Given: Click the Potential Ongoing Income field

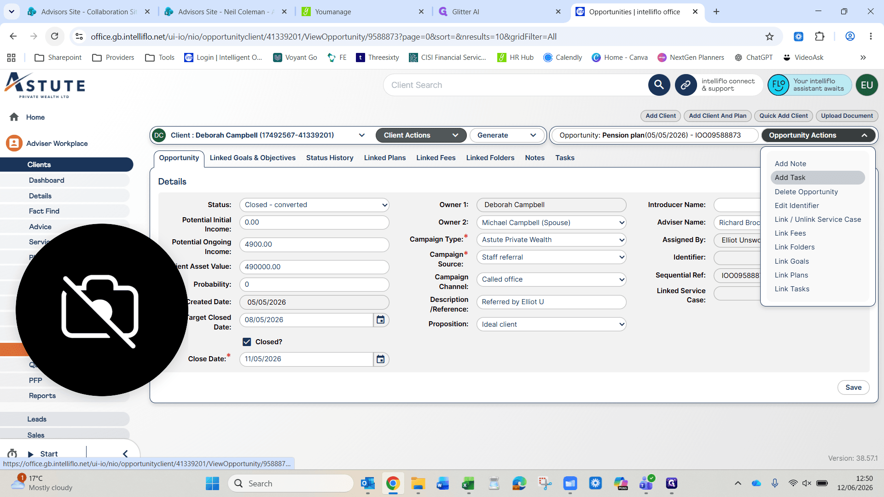Looking at the screenshot, I should pyautogui.click(x=314, y=244).
